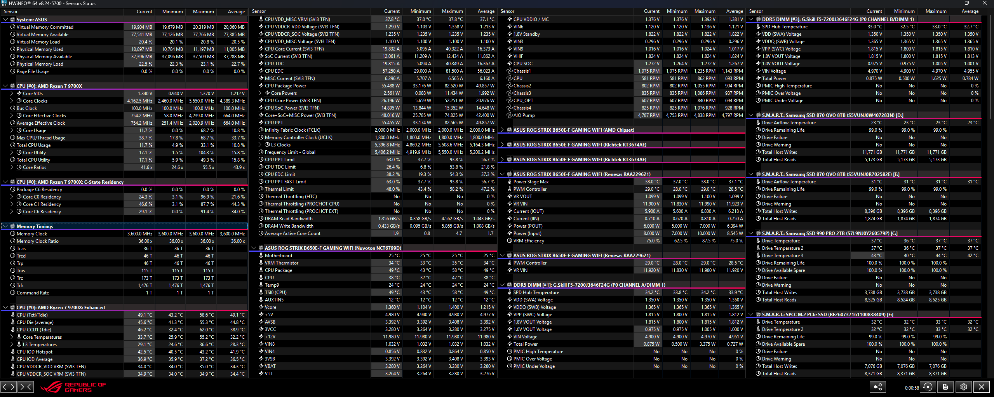Click the clock icon beside Bus Clock
The height and width of the screenshot is (397, 994).
pyautogui.click(x=13, y=108)
